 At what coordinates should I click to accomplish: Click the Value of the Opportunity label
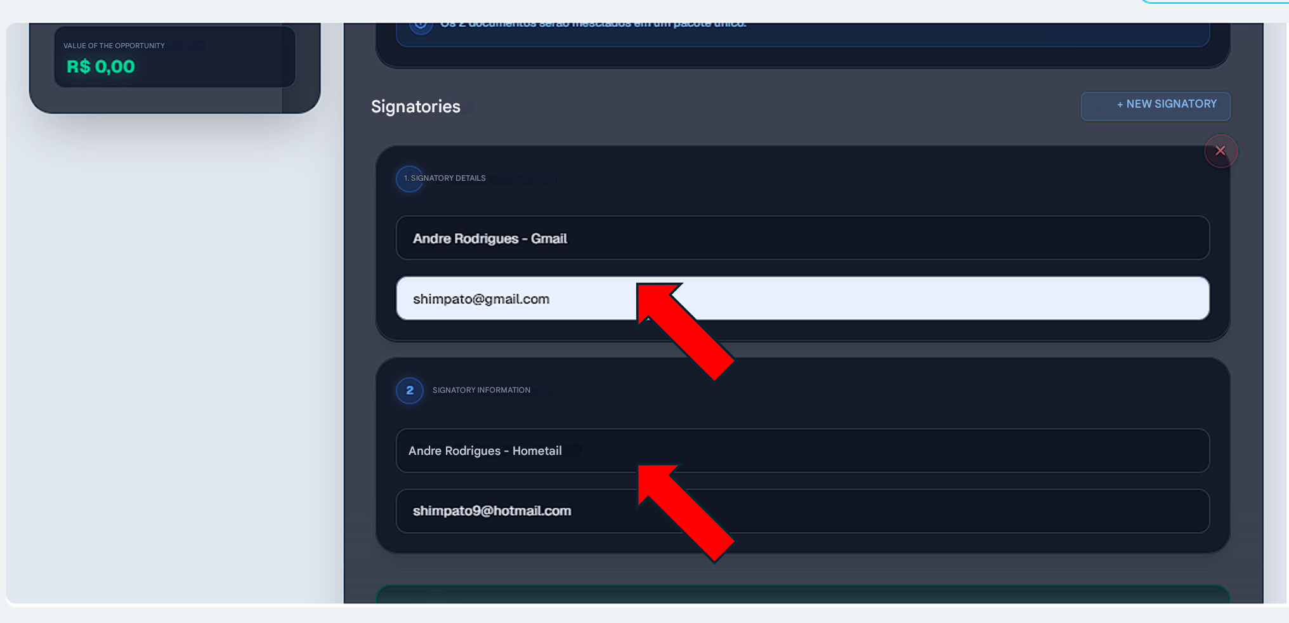(114, 46)
